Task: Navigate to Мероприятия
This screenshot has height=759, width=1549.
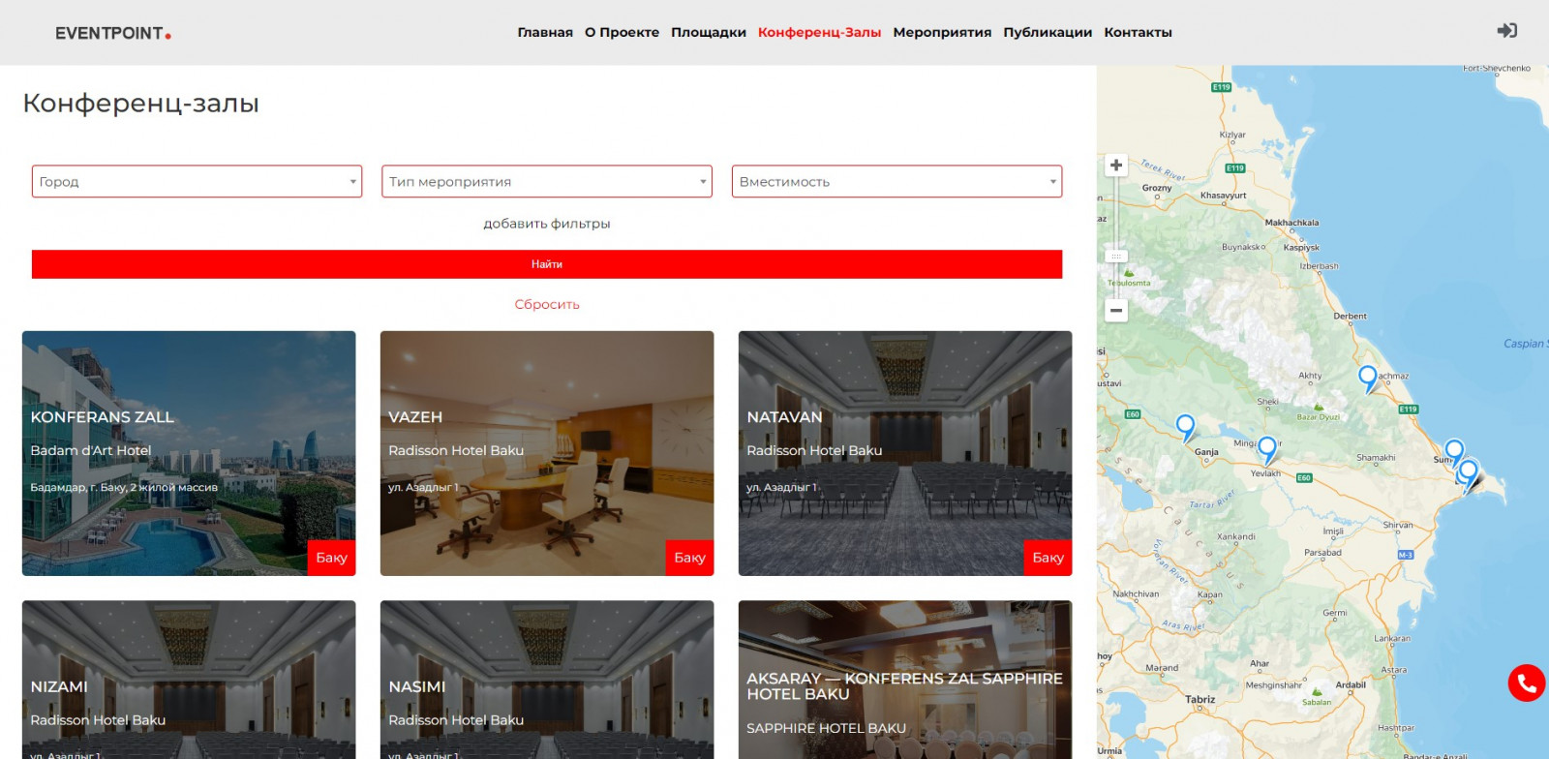Action: coord(942,32)
